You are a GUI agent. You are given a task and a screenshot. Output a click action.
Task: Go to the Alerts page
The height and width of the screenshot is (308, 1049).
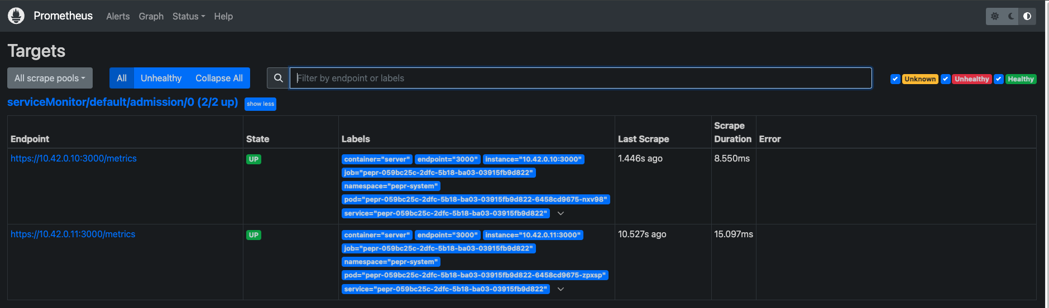point(118,17)
